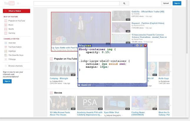
Task: Click the nigahiga channel avatar icon
Action: pyautogui.click(x=6, y=51)
